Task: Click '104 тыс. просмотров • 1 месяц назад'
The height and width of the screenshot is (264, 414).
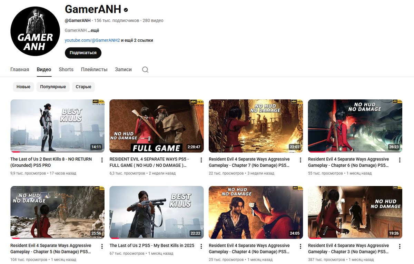Action: click(x=43, y=260)
